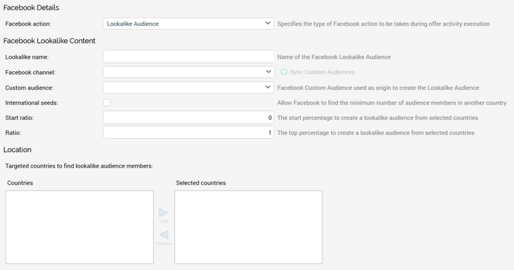Click the selected 'Lookalike Audience' value text
The width and height of the screenshot is (514, 270).
(132, 24)
